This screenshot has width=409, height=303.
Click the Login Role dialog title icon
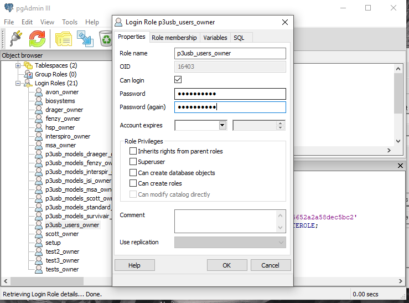tap(118, 22)
